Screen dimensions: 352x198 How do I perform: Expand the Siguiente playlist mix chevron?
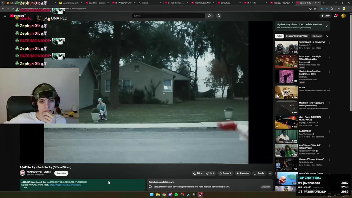pos(326,26)
